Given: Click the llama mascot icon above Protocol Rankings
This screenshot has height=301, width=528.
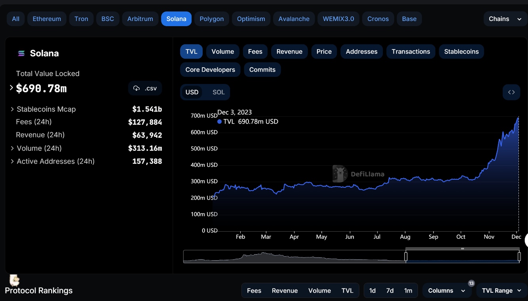Looking at the screenshot, I should coord(15,280).
